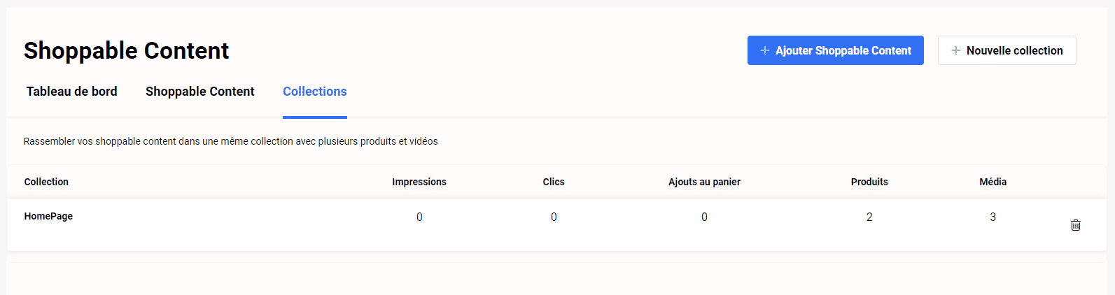
Task: Click the HomePage Produits count of 2
Action: coord(869,217)
